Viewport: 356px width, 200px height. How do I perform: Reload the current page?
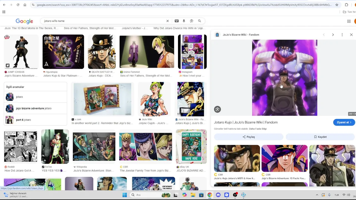point(18,5)
